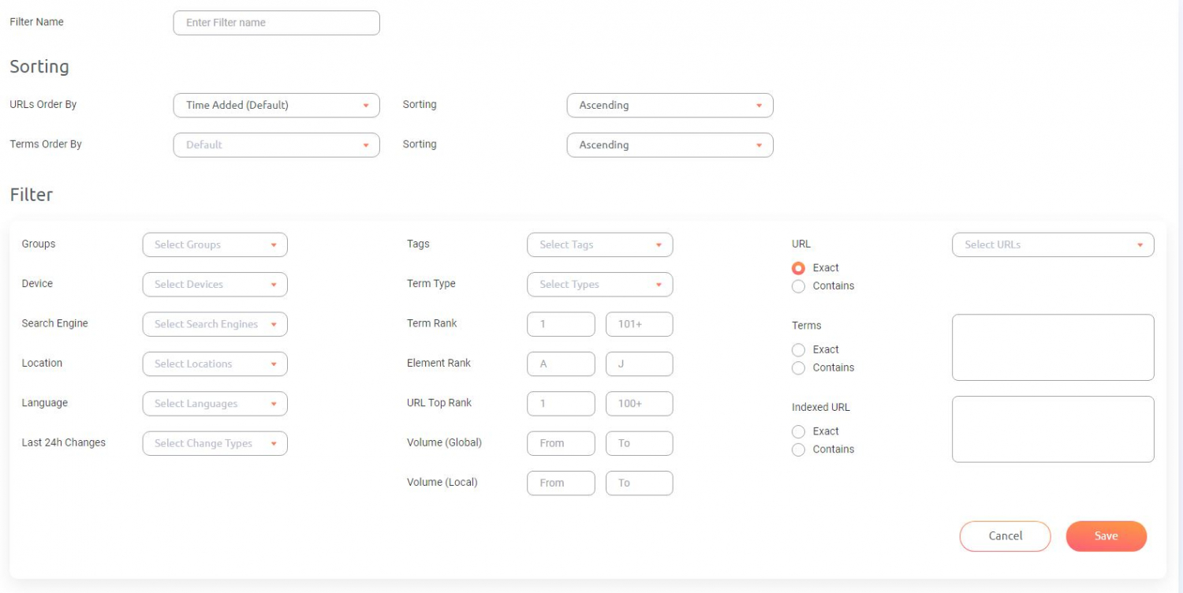Viewport: 1183px width, 593px height.
Task: Select Contains for the URL filter
Action: point(798,285)
